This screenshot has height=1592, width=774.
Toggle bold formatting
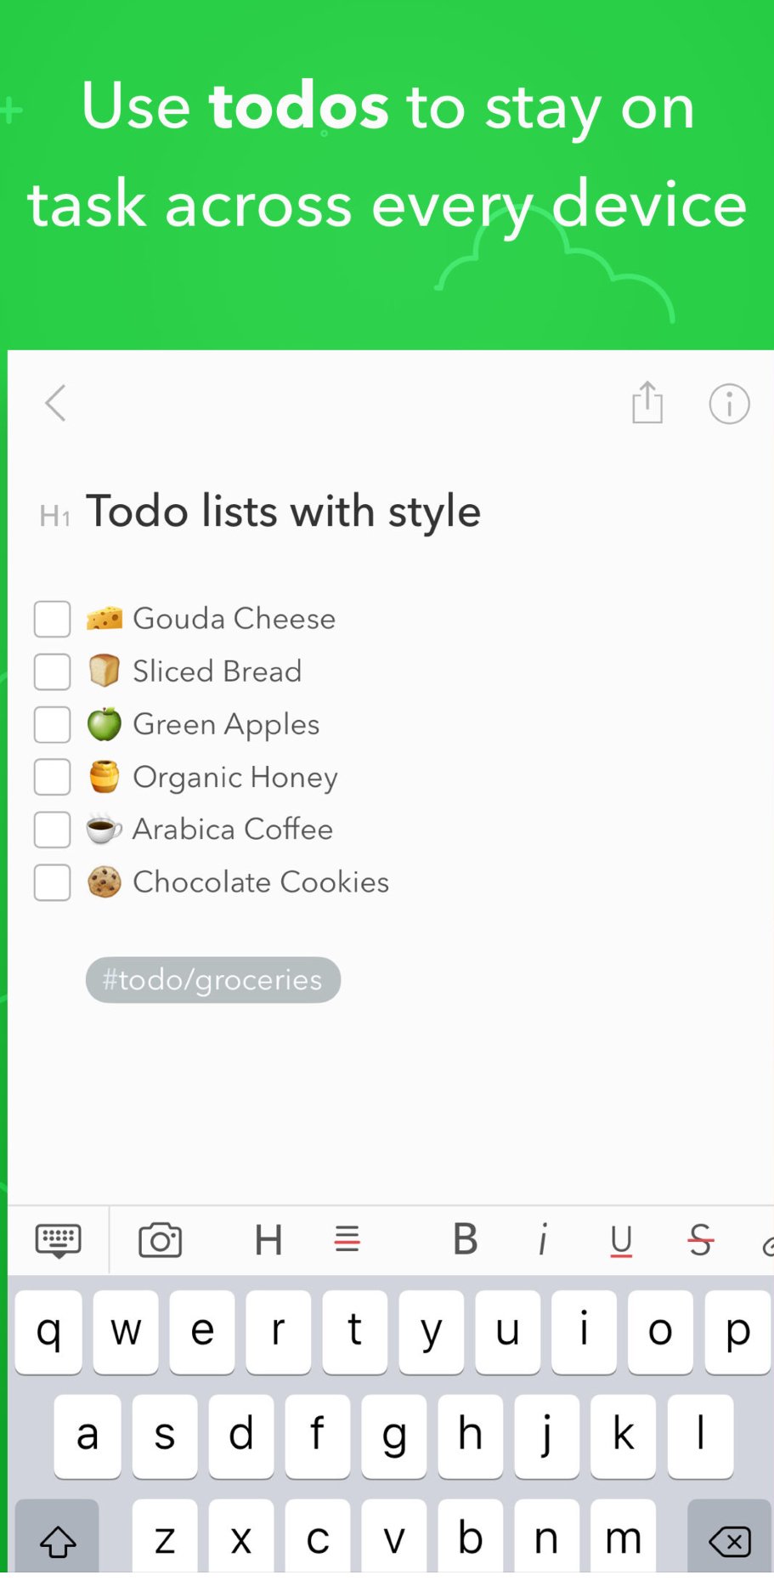tap(465, 1239)
